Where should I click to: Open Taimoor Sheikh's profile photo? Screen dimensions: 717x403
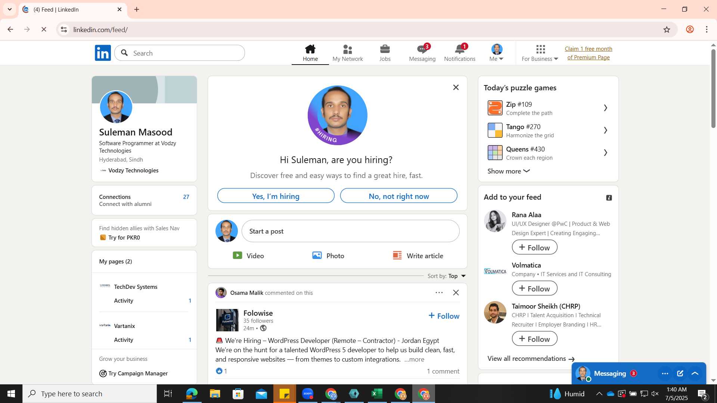coord(495,312)
